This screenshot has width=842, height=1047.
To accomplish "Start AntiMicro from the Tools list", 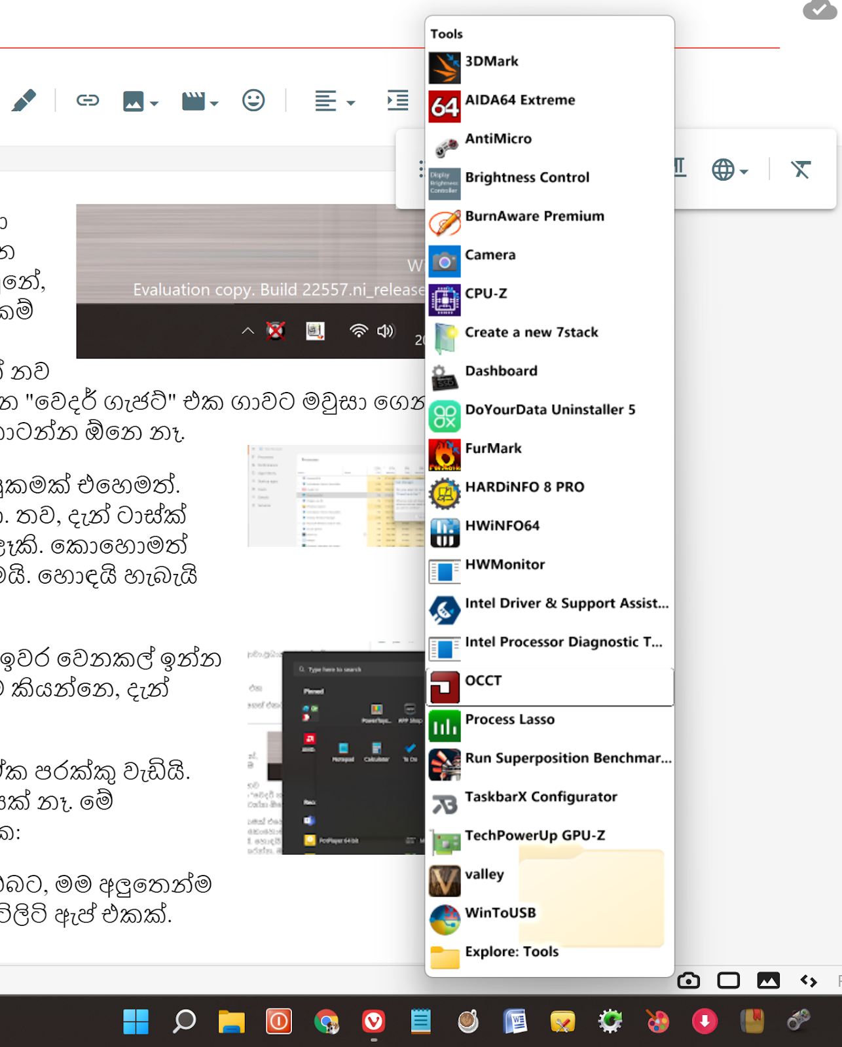I will click(x=549, y=145).
